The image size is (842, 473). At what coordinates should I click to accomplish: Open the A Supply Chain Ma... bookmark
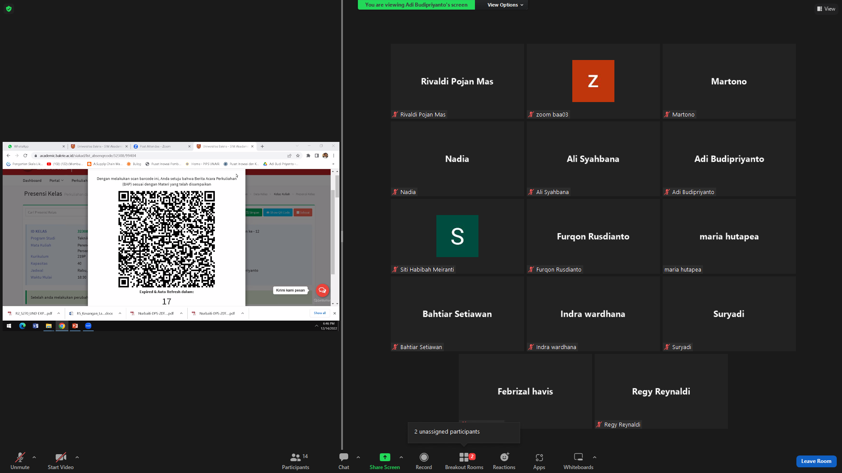click(x=105, y=164)
